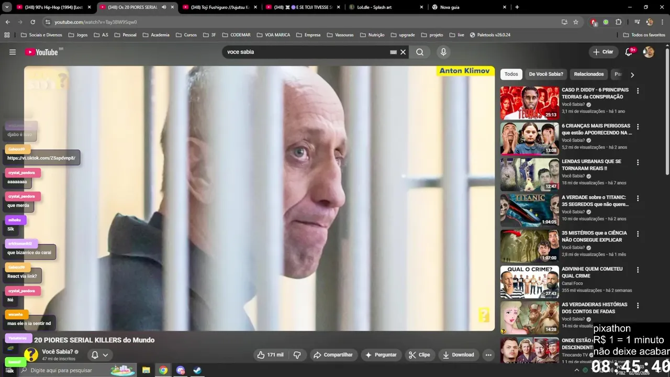Screen dimensions: 670x377
Task: Open more actions below the video
Action: click(488, 354)
